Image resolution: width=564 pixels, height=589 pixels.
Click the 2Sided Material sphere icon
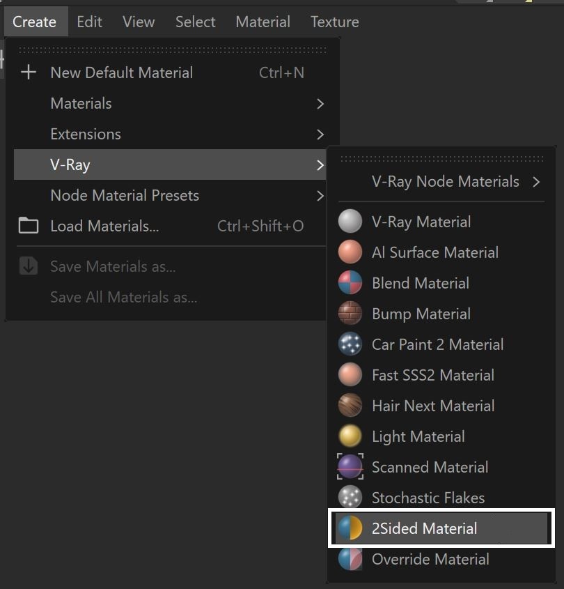(350, 528)
